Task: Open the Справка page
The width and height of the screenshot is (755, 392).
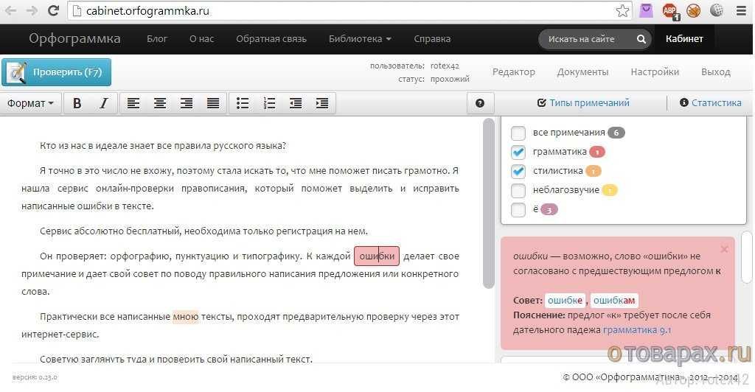Action: pos(432,39)
